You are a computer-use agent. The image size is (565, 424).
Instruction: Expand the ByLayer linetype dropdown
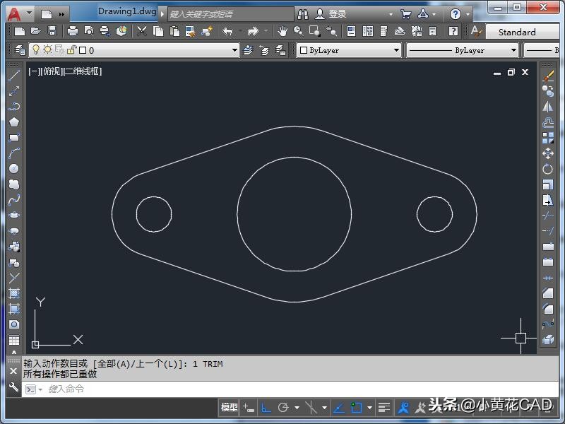513,51
